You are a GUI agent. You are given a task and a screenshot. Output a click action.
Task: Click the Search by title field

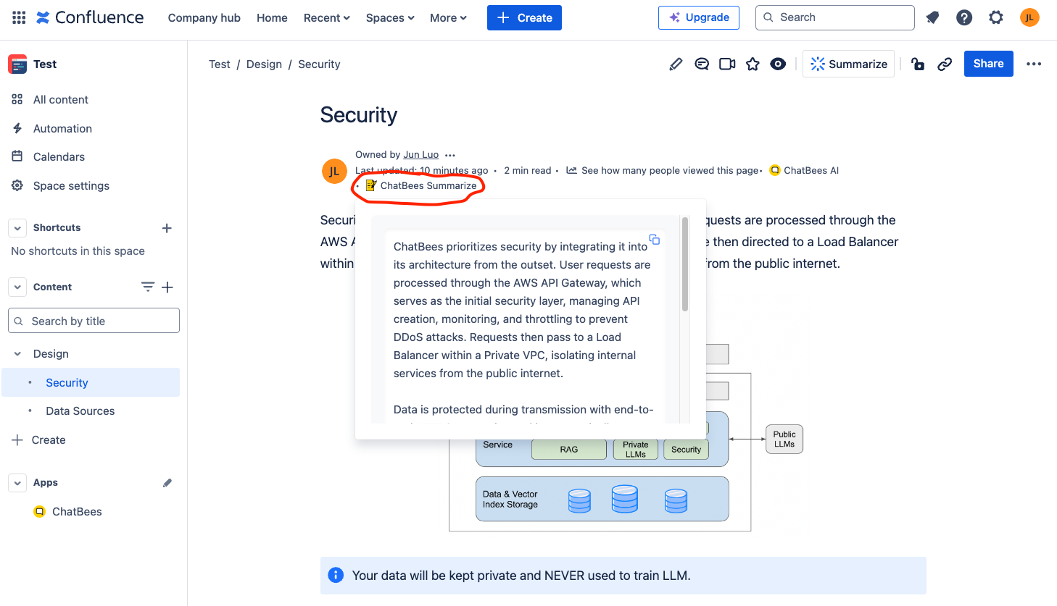point(94,321)
